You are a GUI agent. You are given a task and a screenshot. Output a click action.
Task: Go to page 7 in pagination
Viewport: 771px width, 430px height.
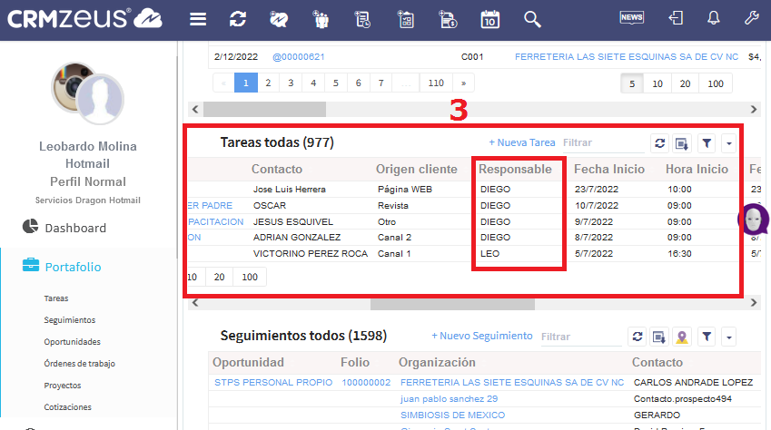tap(381, 83)
